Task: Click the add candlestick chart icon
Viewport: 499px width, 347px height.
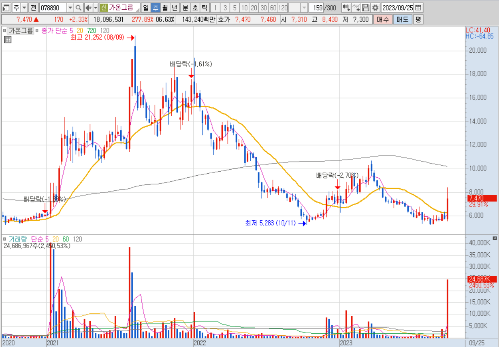Action: point(346,8)
